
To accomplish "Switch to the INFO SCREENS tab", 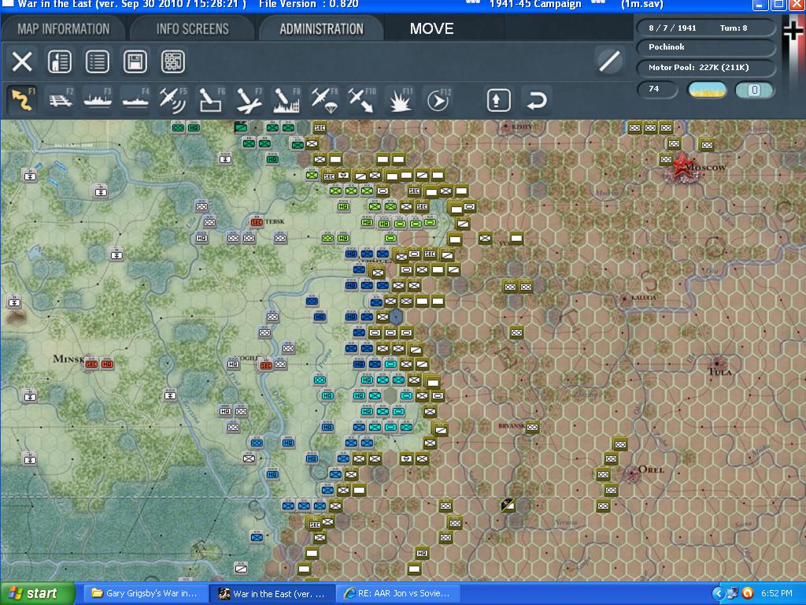I will click(x=192, y=29).
